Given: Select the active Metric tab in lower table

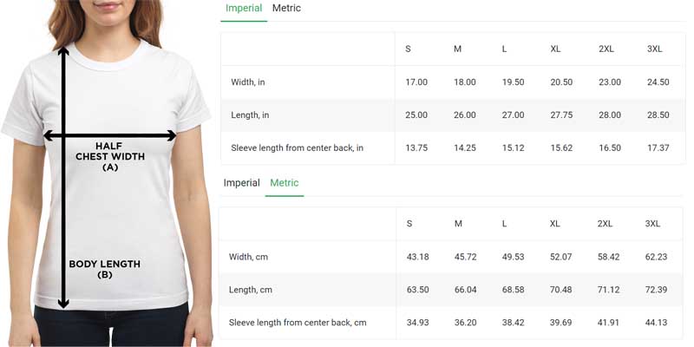Looking at the screenshot, I should coord(285,183).
